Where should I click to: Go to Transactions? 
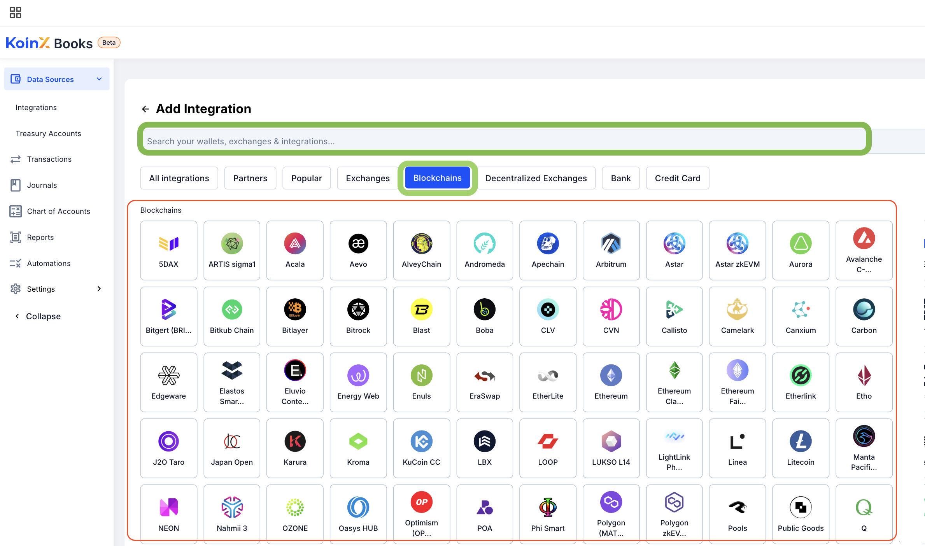49,159
